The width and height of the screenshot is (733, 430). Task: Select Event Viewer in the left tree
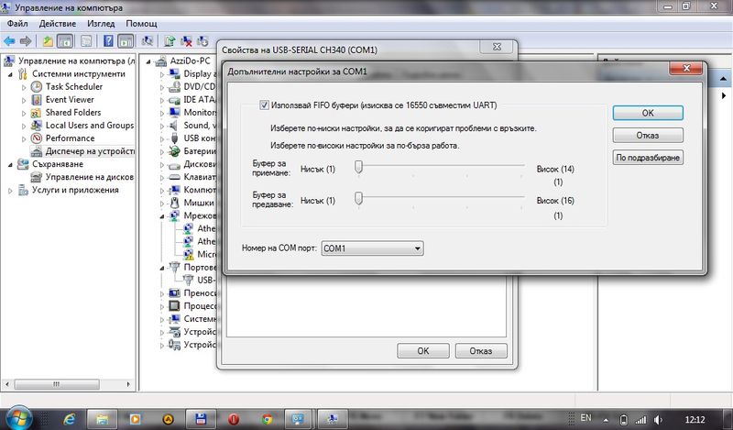70,100
